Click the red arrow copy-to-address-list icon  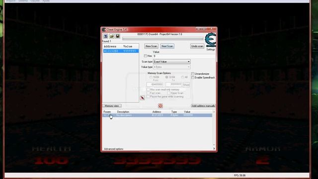tap(142, 98)
